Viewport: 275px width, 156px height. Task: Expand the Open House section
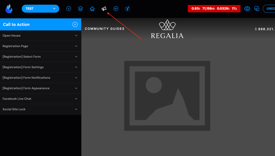[41, 36]
